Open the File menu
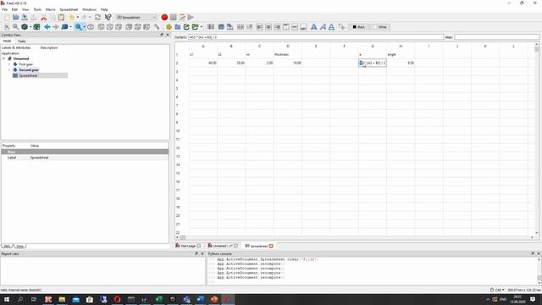This screenshot has width=542, height=305. coord(5,9)
